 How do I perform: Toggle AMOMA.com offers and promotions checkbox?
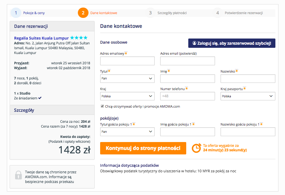pos(102,106)
